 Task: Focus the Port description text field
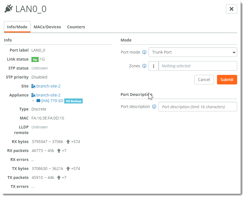198,107
